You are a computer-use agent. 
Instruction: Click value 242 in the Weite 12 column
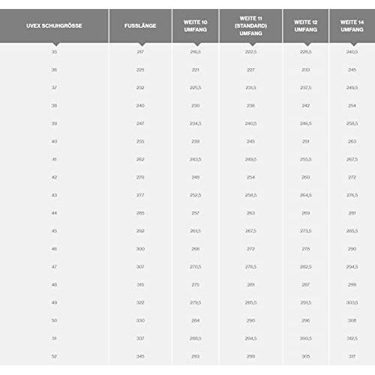click(x=306, y=106)
